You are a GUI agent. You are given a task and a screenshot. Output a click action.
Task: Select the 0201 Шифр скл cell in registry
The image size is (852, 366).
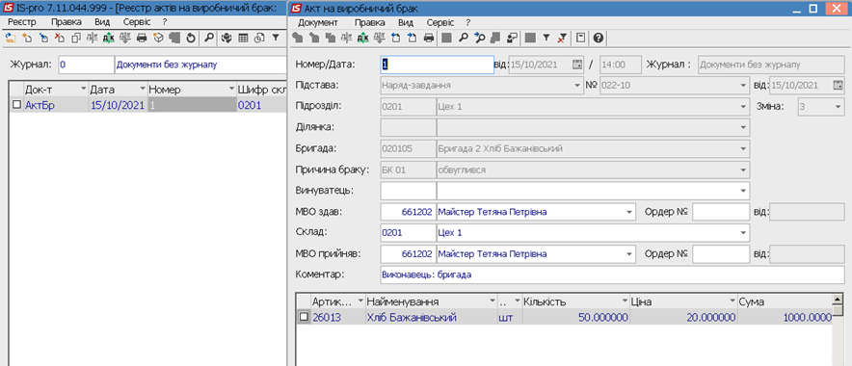tap(261, 105)
